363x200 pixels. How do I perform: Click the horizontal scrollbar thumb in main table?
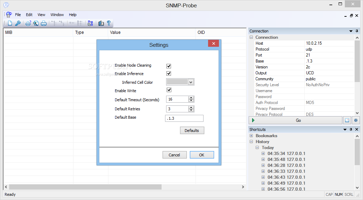tap(85, 187)
